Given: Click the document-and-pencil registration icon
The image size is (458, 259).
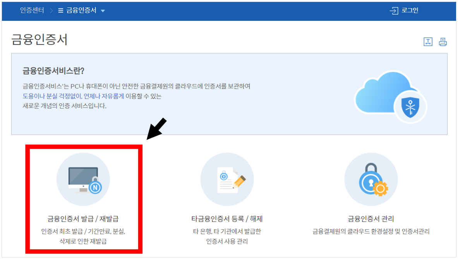Looking at the screenshot, I should pos(227,179).
